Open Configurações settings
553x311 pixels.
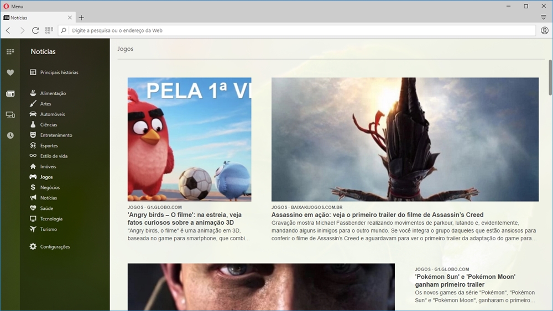(50, 246)
